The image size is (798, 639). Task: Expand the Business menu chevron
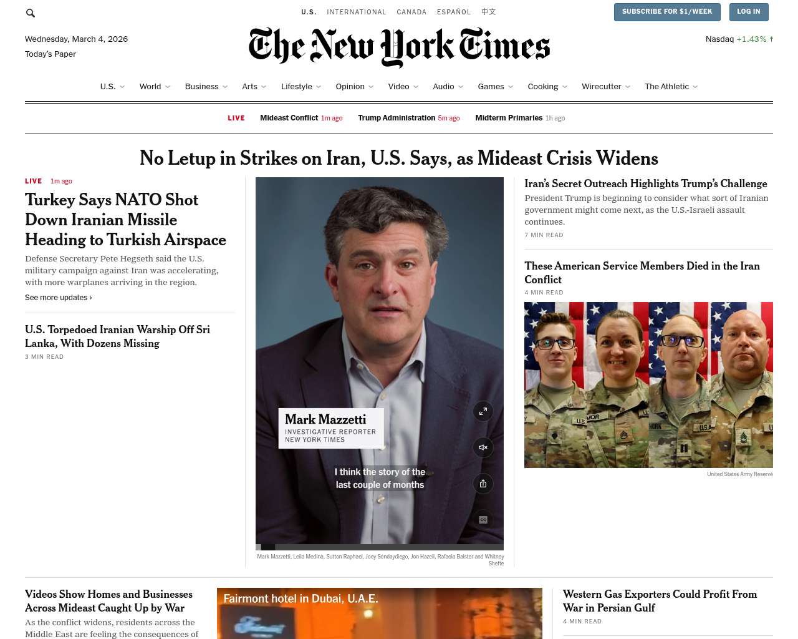[225, 87]
